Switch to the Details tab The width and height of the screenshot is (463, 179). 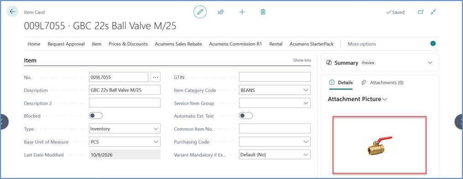pos(341,82)
